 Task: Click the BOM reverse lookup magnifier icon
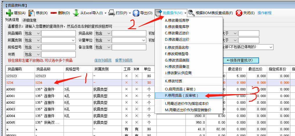[x=191, y=13]
